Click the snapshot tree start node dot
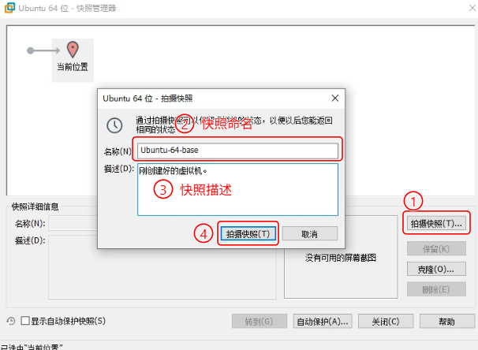 (x=31, y=50)
